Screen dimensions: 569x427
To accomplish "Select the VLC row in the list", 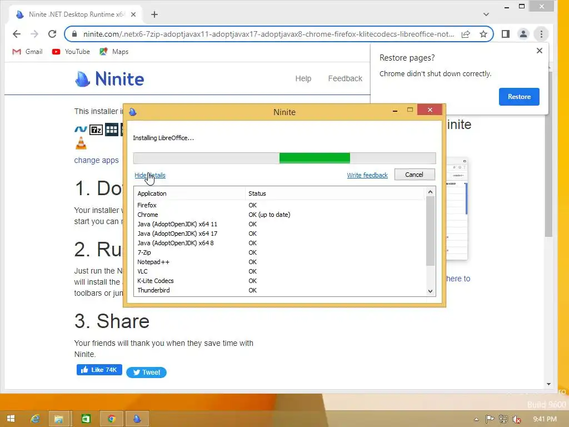I will click(x=279, y=271).
